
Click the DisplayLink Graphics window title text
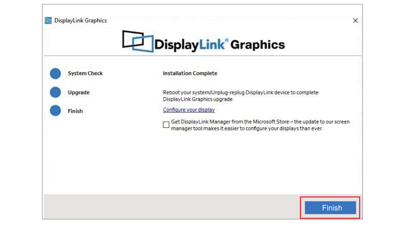[81, 20]
